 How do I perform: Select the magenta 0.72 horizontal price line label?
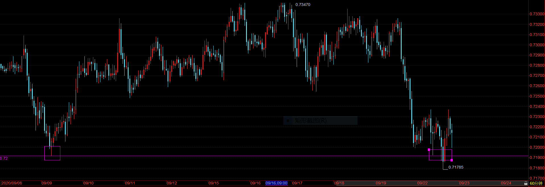pos(4,158)
